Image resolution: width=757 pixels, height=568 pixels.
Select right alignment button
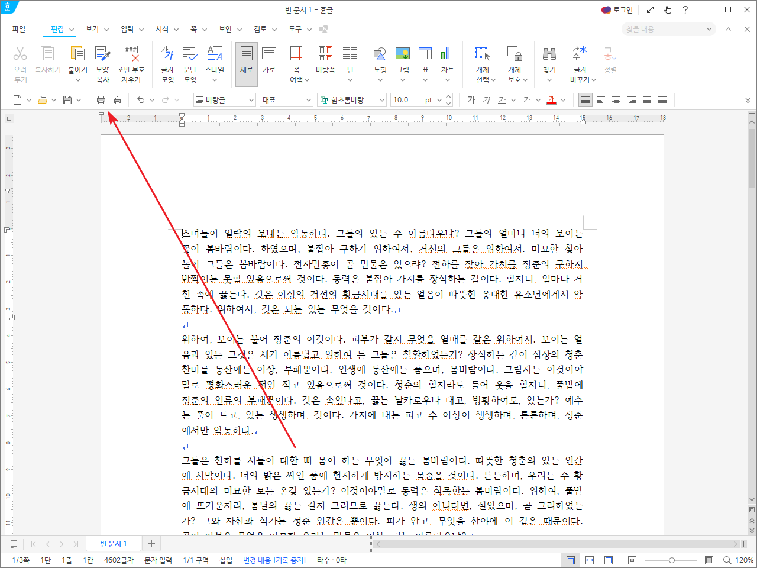click(x=631, y=100)
